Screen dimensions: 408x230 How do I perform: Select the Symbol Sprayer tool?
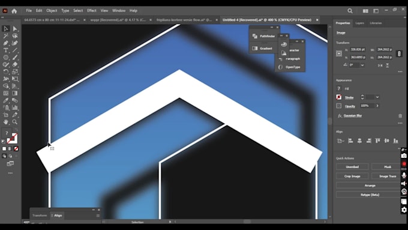click(6, 107)
